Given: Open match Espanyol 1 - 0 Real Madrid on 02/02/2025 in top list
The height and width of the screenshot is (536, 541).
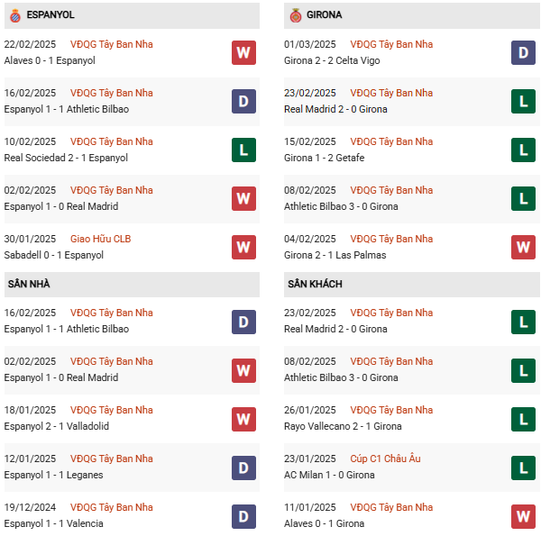Looking at the screenshot, I should point(60,206).
